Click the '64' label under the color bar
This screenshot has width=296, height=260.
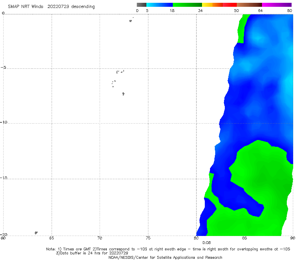point(260,11)
